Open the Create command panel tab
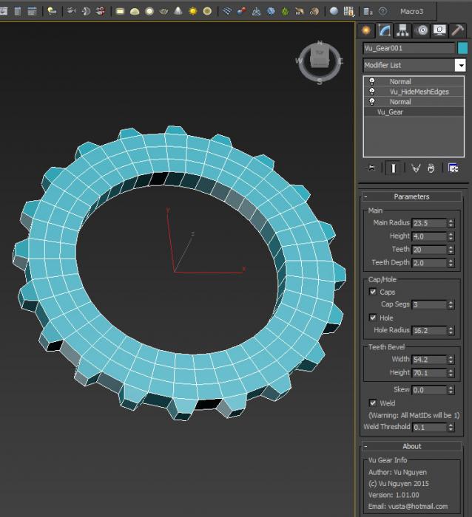The height and width of the screenshot is (517, 472). point(365,30)
